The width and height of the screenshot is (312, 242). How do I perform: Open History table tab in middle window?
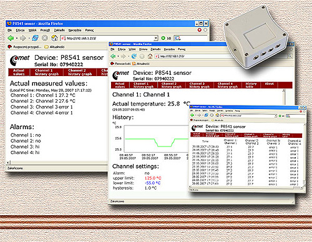pyautogui.click(x=251, y=85)
